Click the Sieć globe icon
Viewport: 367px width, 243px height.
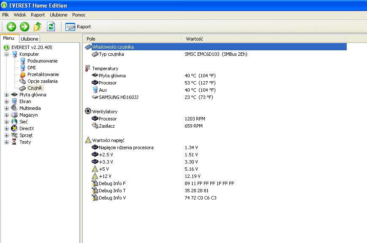(14, 122)
